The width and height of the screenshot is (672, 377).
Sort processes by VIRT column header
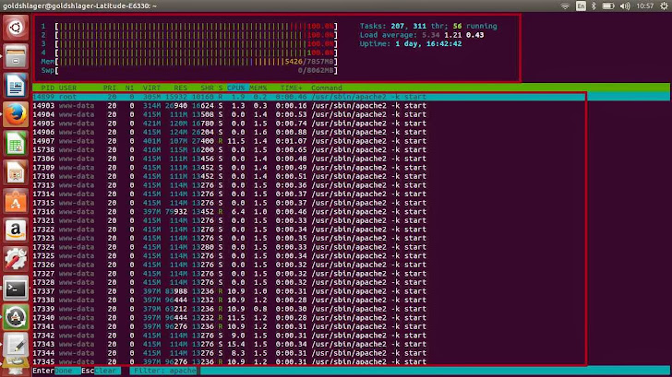pos(151,88)
